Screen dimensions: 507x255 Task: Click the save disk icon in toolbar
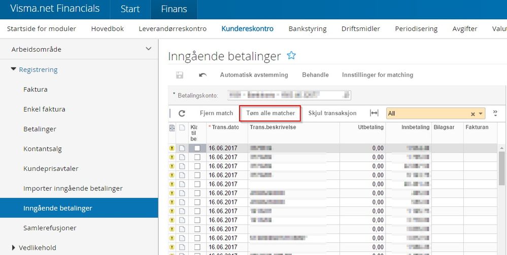pos(179,75)
